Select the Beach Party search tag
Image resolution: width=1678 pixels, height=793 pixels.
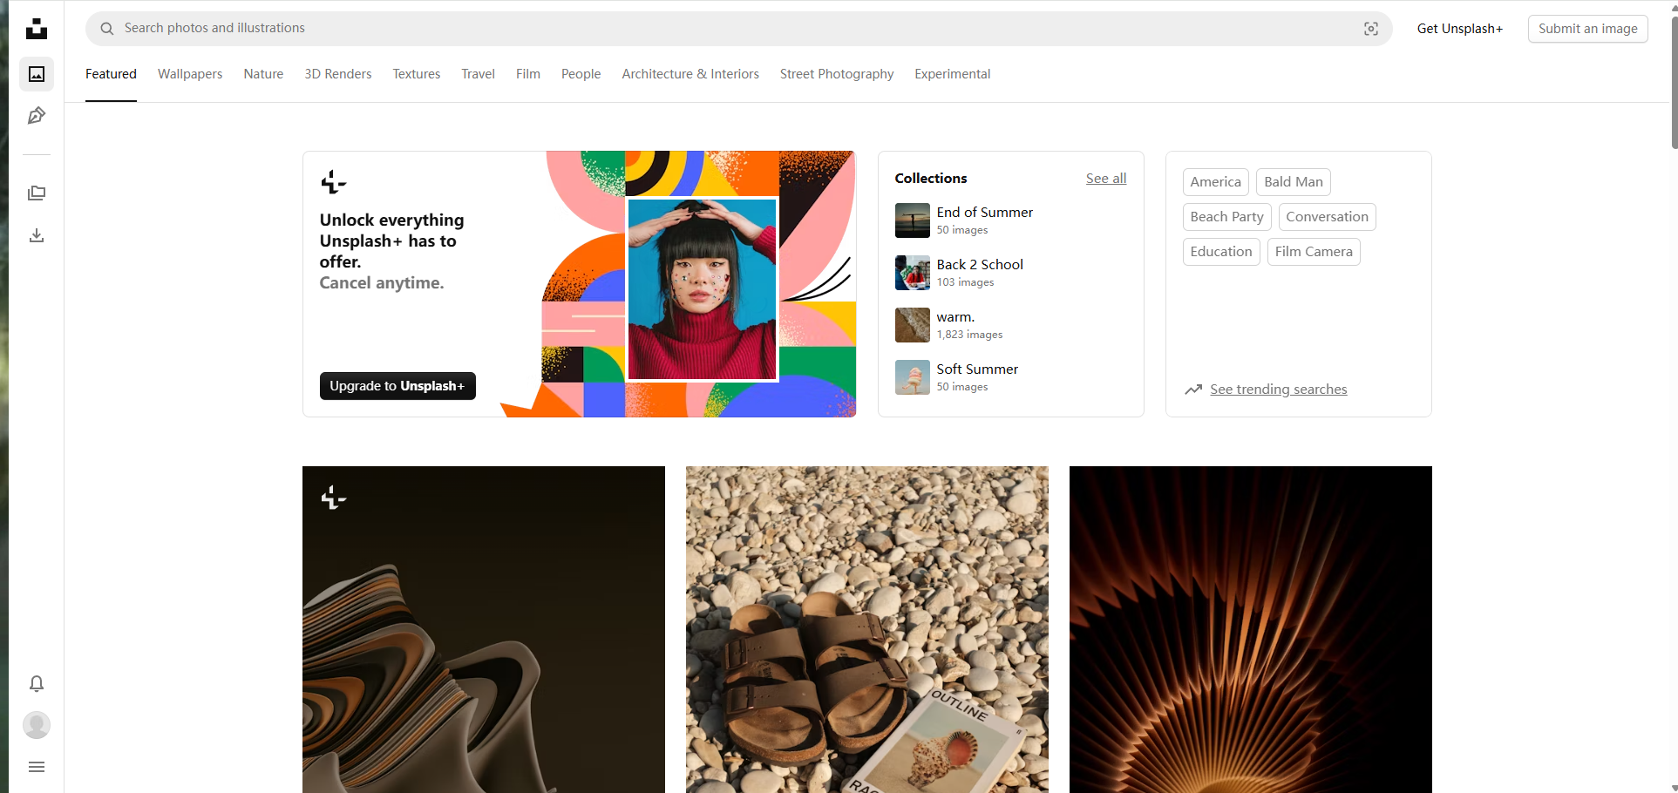tap(1226, 216)
